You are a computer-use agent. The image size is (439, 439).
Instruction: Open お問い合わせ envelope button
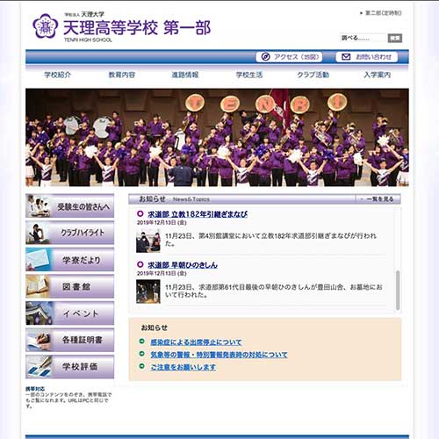[x=367, y=57]
